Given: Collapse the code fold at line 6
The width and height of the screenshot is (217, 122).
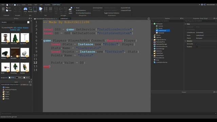Looking at the screenshot, I should pos(42,40).
